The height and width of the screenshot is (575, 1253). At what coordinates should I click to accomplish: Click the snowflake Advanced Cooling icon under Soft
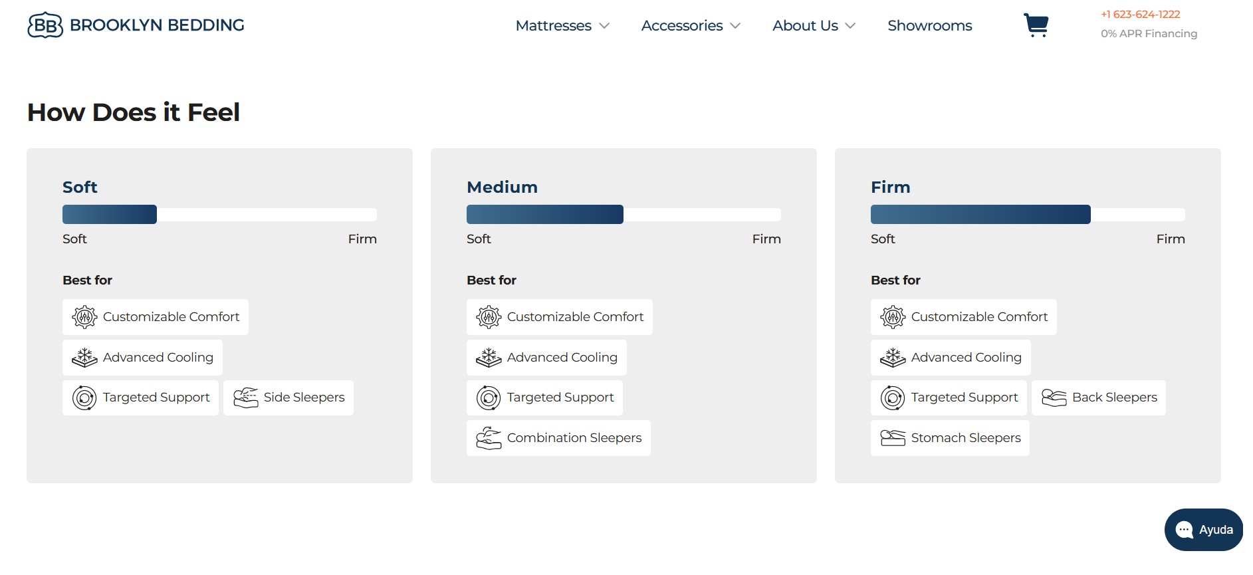coord(84,358)
